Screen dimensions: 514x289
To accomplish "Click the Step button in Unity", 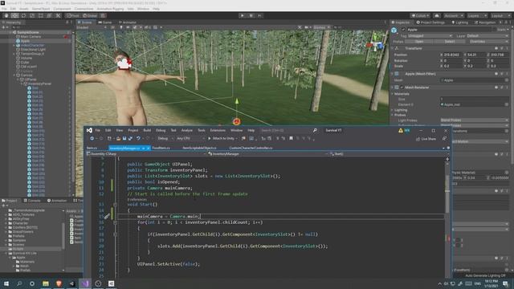I will [x=259, y=15].
